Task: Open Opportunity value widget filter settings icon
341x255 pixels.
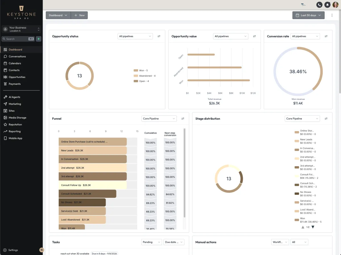Action: tap(255, 36)
